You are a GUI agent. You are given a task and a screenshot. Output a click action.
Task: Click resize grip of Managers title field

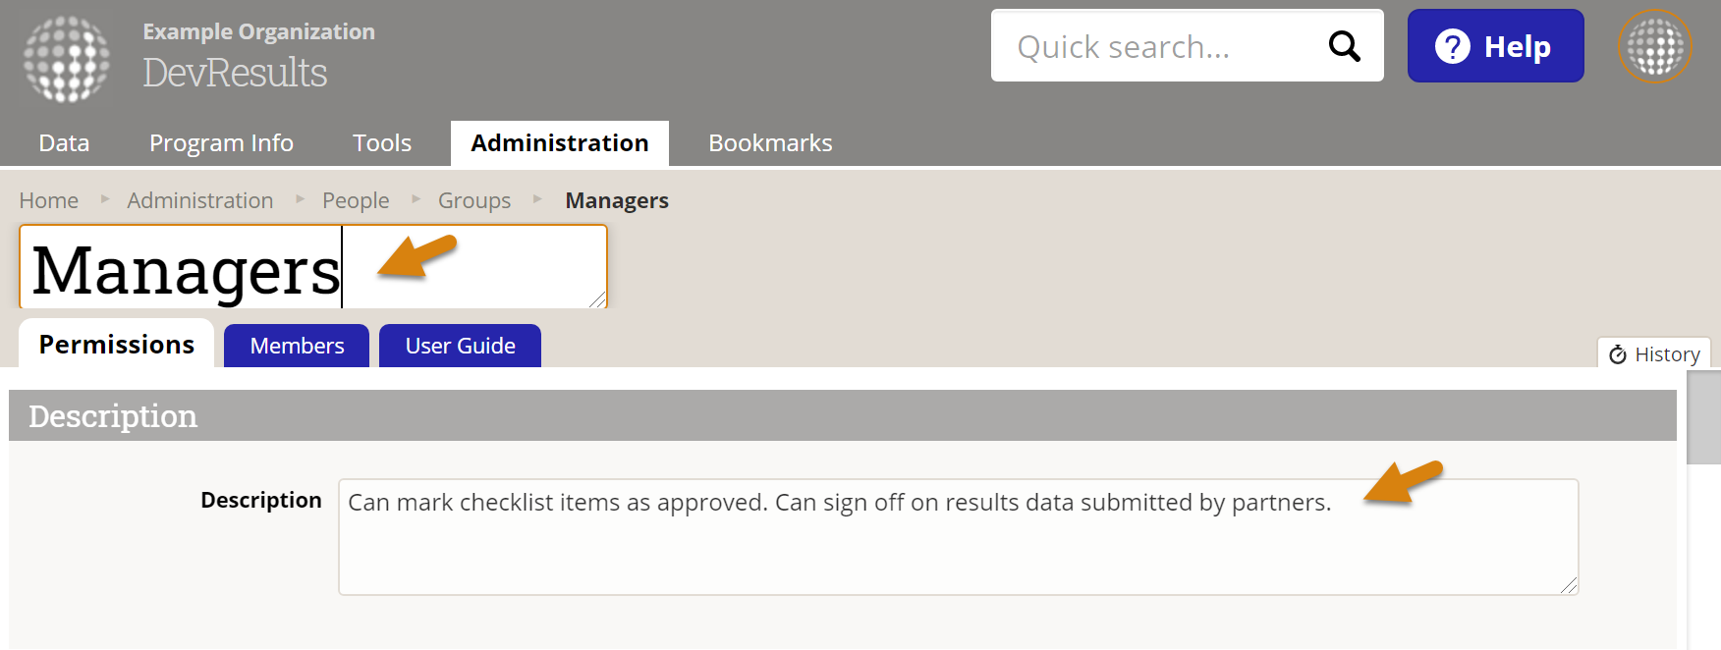click(x=597, y=299)
